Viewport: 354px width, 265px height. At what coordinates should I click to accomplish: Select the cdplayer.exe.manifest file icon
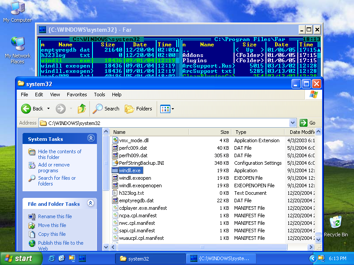pyautogui.click(x=115, y=208)
